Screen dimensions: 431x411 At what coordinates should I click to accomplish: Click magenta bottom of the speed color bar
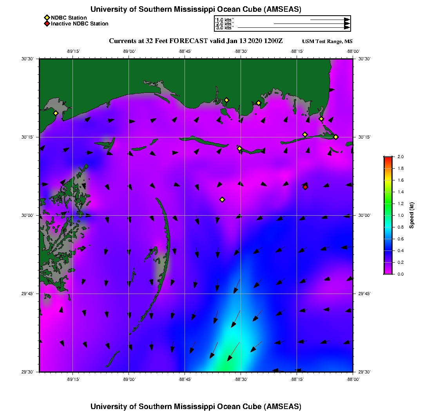[x=388, y=272]
